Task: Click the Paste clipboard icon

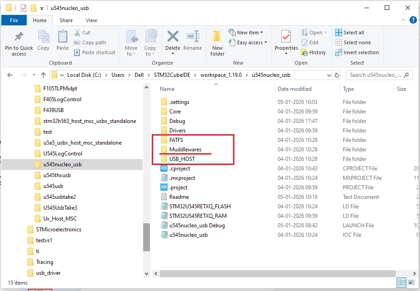Action: point(62,37)
